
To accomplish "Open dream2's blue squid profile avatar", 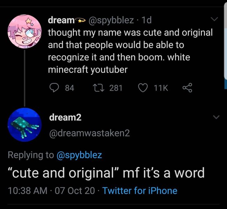I will pyautogui.click(x=24, y=125).
